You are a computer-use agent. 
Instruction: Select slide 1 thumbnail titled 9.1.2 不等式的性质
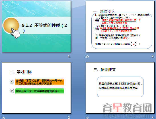click(36, 27)
